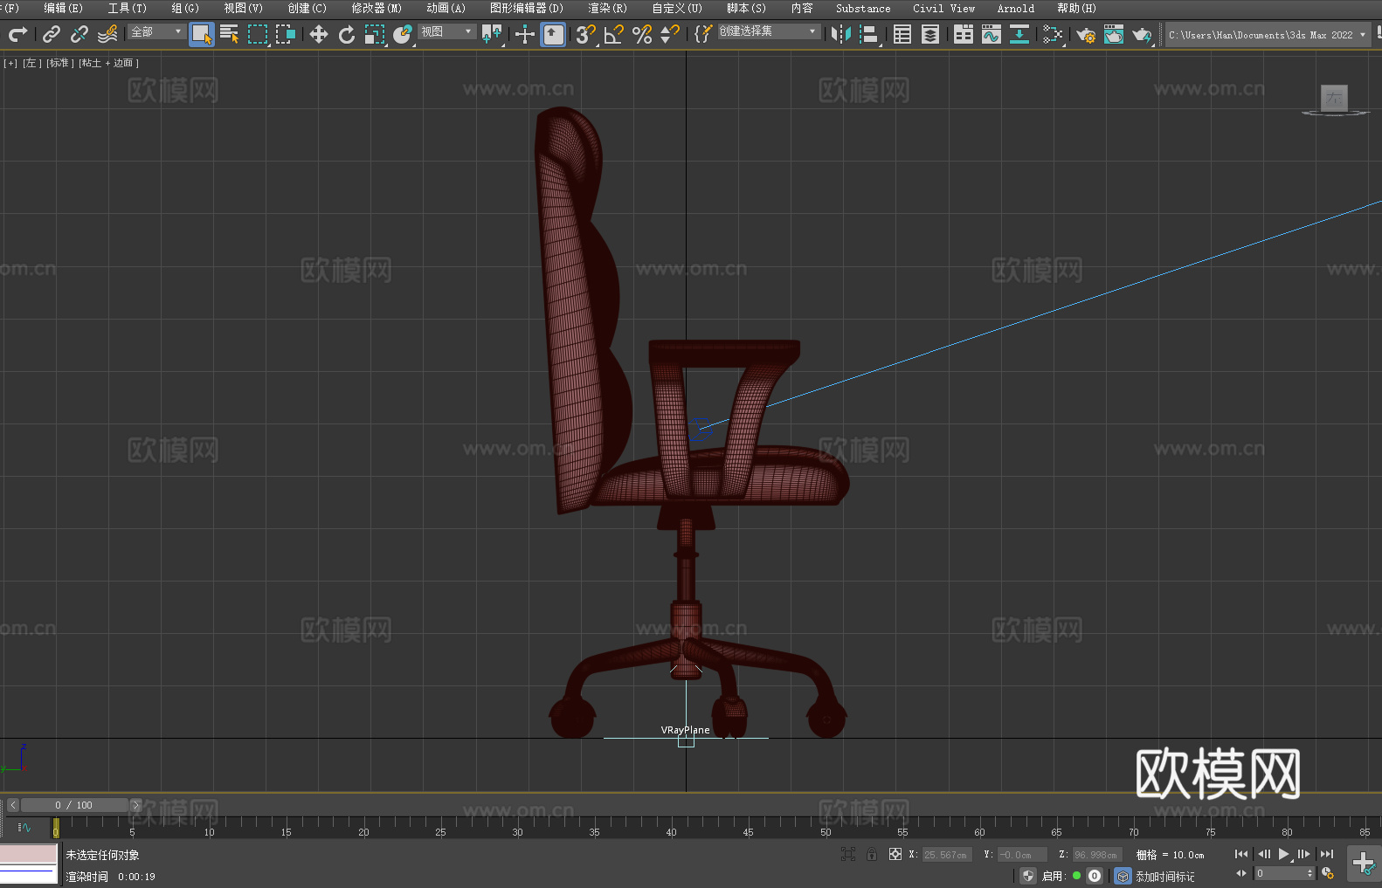1382x888 pixels.
Task: Open the reference coordinate 视图 dropdown
Action: [447, 31]
